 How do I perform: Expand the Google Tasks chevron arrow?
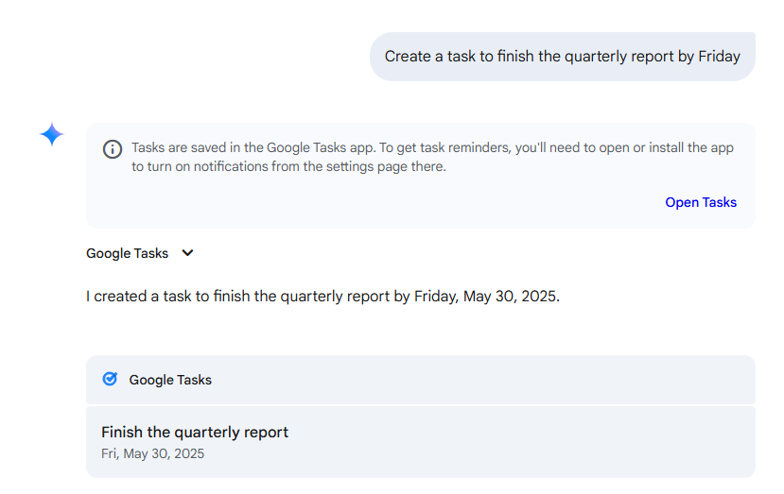(187, 253)
